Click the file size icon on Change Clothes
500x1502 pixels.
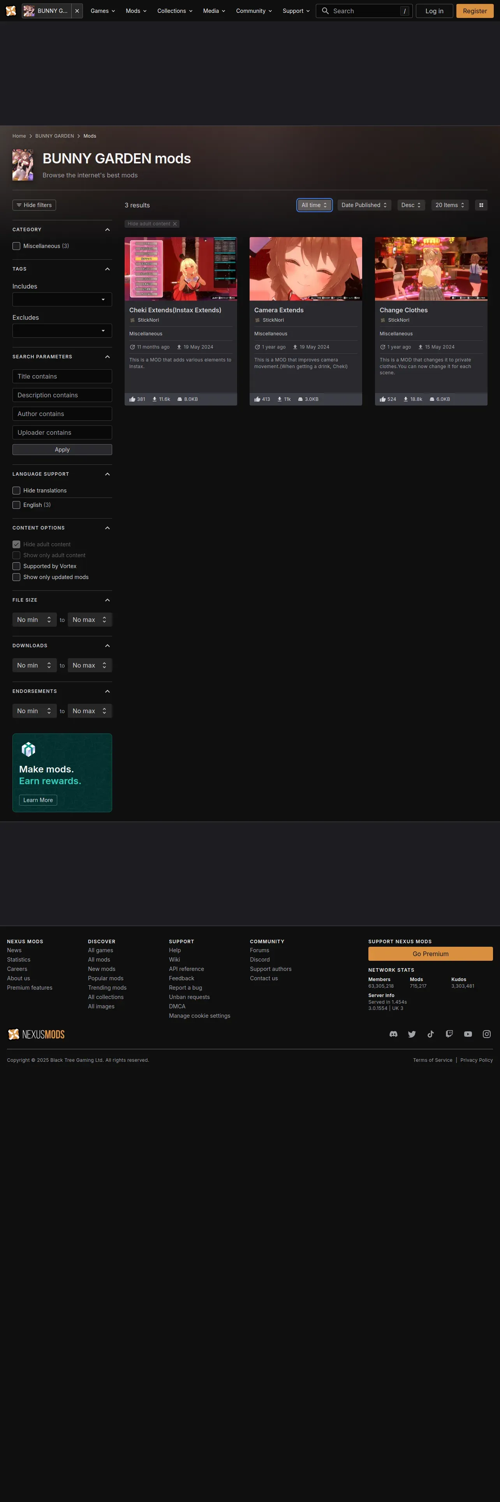[432, 399]
